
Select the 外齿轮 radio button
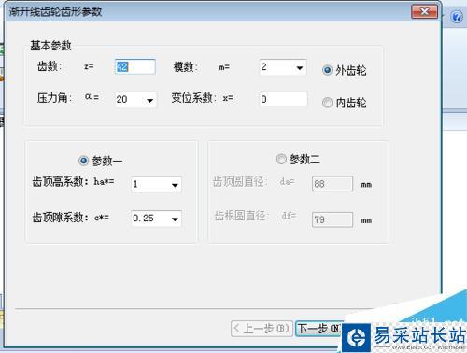click(327, 70)
